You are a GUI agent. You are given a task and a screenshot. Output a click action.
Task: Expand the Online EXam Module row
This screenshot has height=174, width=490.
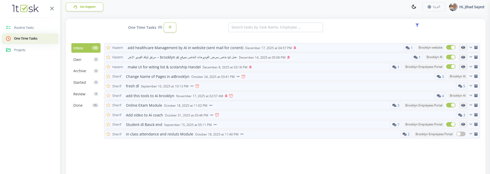pos(471,105)
